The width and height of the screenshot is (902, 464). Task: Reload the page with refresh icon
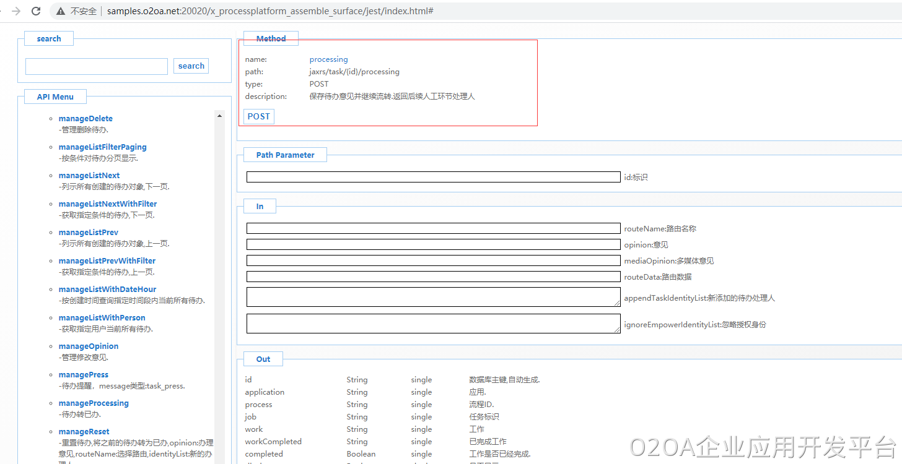click(37, 11)
